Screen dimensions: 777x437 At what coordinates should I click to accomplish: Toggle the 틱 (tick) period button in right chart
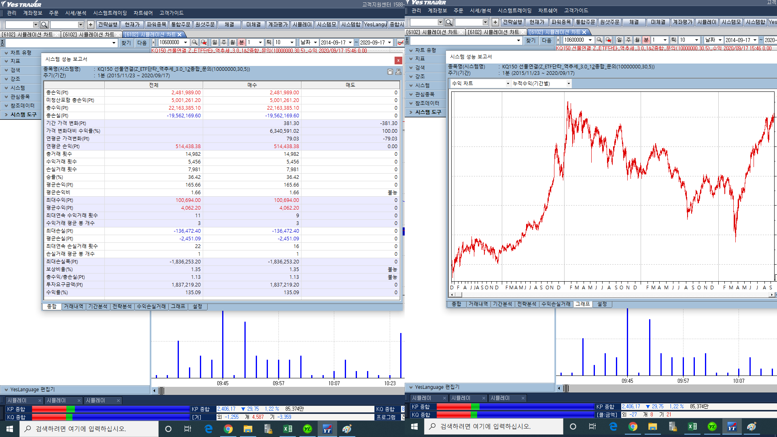[673, 40]
